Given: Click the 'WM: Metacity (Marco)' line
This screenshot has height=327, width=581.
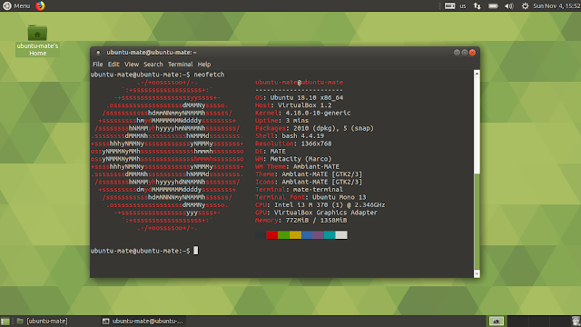Looking at the screenshot, I should click(293, 159).
